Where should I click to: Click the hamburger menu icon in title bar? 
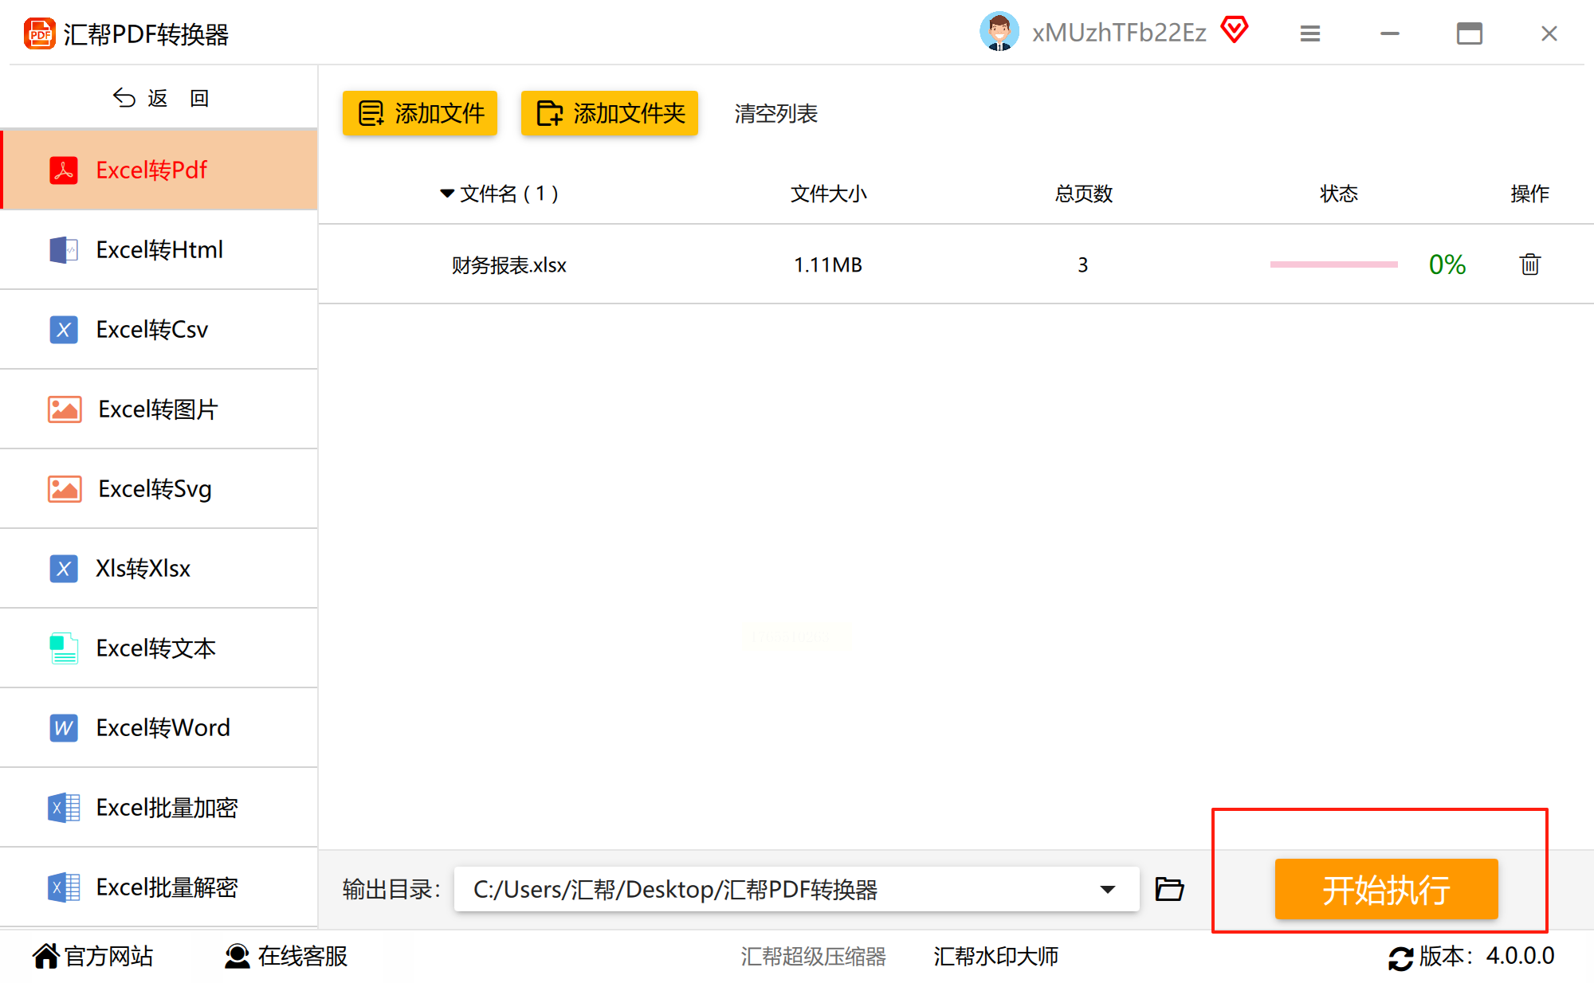pyautogui.click(x=1310, y=33)
